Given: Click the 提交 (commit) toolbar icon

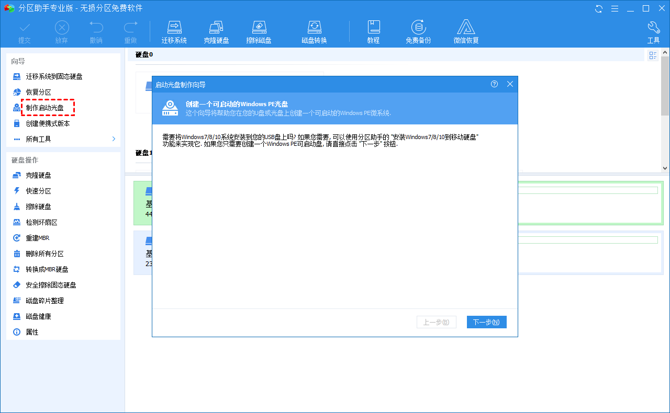Looking at the screenshot, I should (x=25, y=32).
